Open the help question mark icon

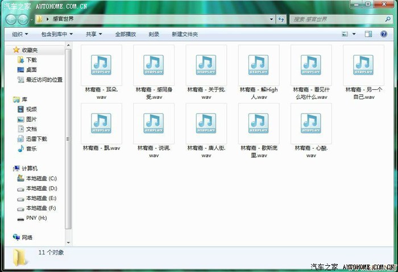tap(383, 34)
